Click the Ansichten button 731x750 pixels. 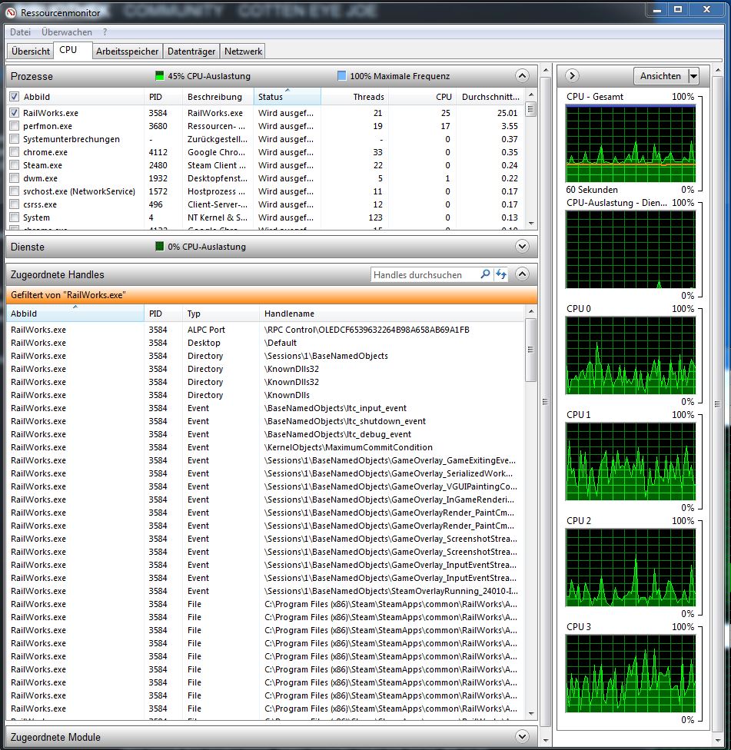pos(660,76)
